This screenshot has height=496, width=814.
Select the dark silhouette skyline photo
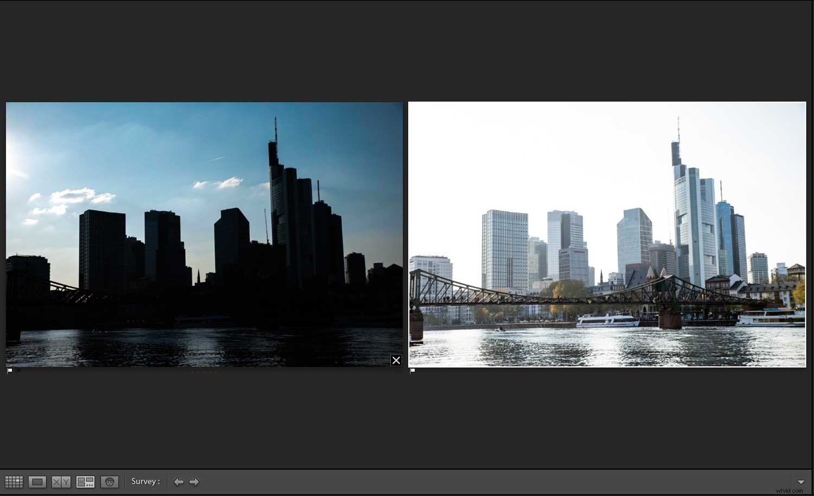pos(203,233)
